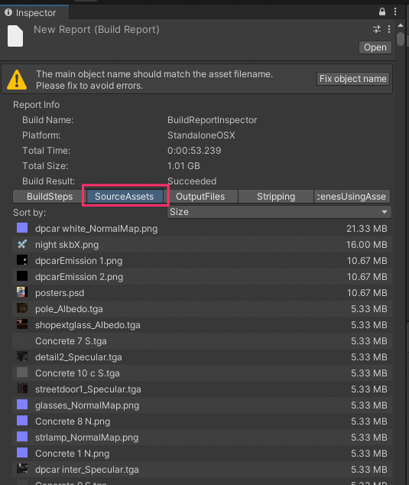Click the Fix object name button

coord(352,79)
